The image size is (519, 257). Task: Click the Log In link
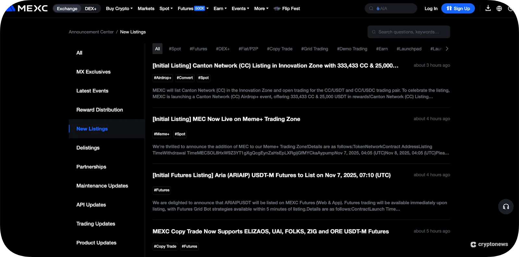(x=431, y=8)
